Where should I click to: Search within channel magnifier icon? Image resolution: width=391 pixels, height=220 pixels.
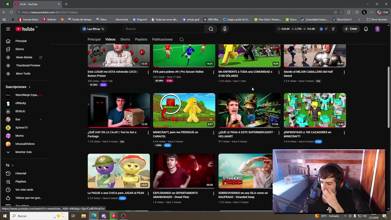tap(181, 39)
